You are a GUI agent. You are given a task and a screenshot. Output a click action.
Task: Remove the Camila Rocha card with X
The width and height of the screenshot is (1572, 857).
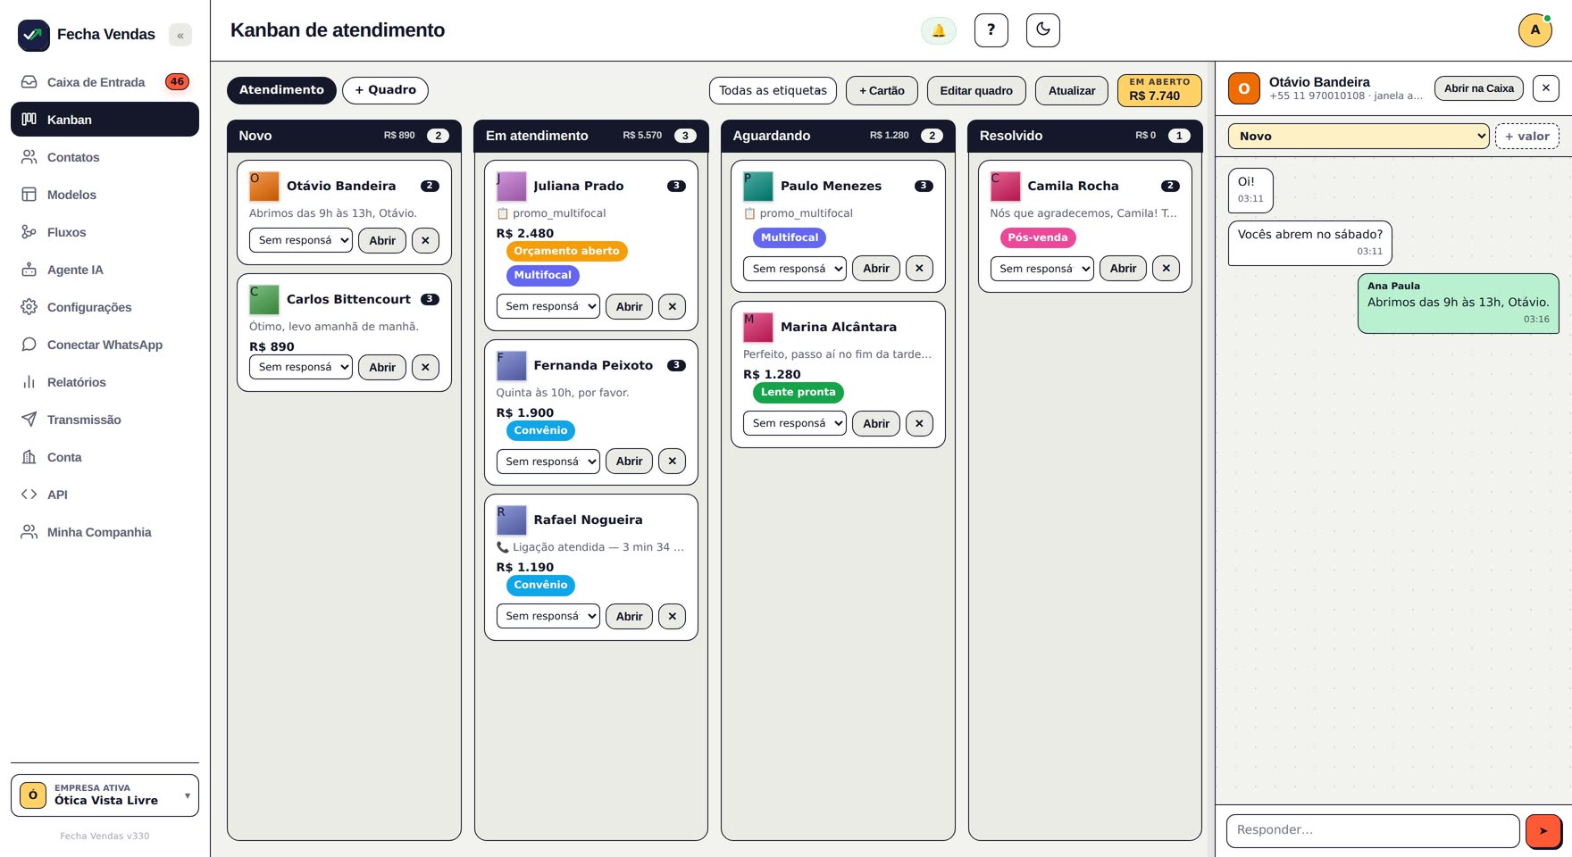1166,269
